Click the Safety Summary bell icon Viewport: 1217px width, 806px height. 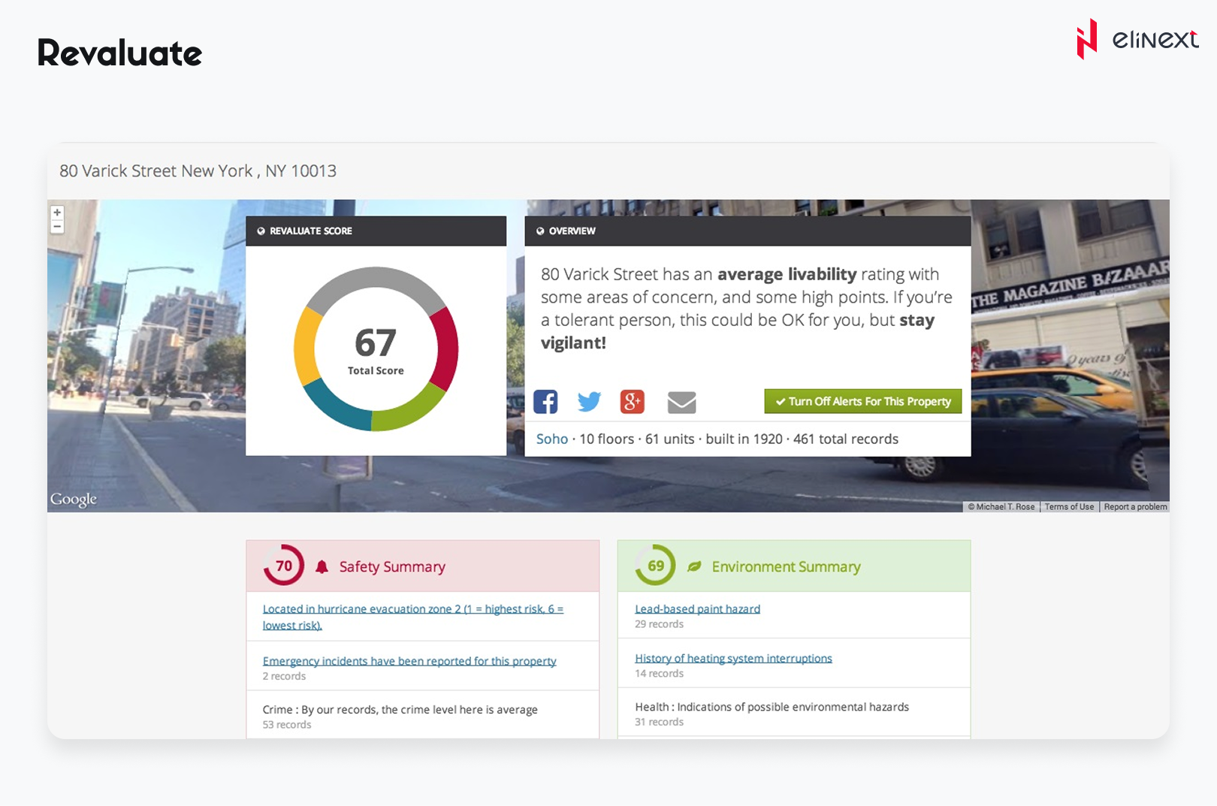click(322, 567)
